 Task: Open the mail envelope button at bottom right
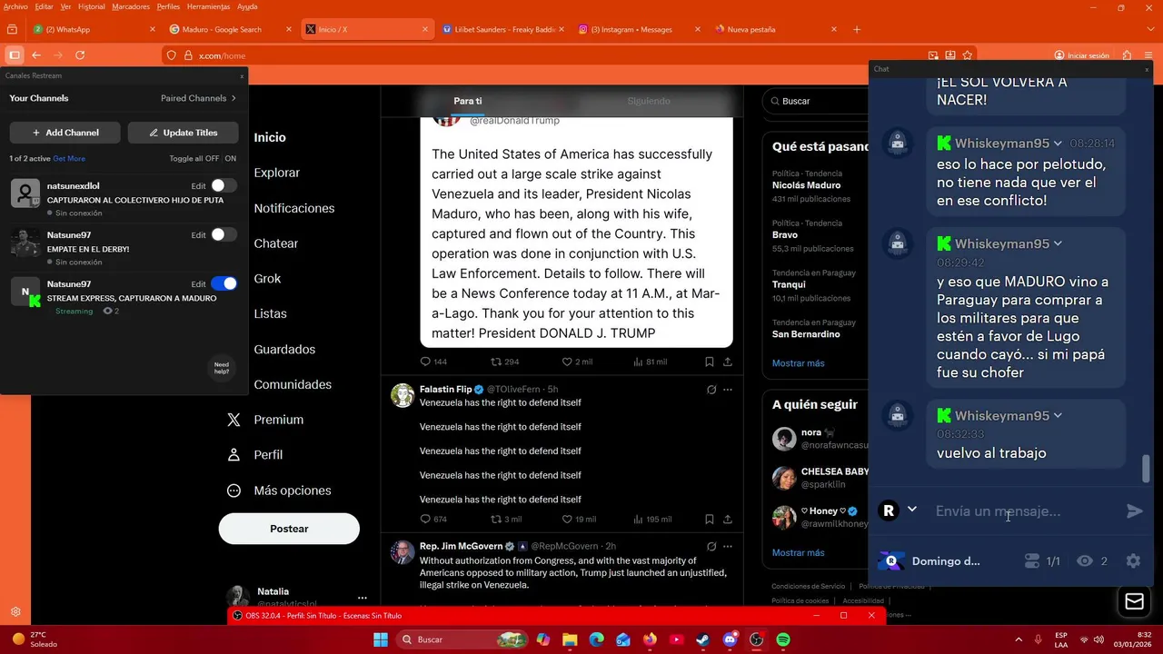pyautogui.click(x=1134, y=601)
